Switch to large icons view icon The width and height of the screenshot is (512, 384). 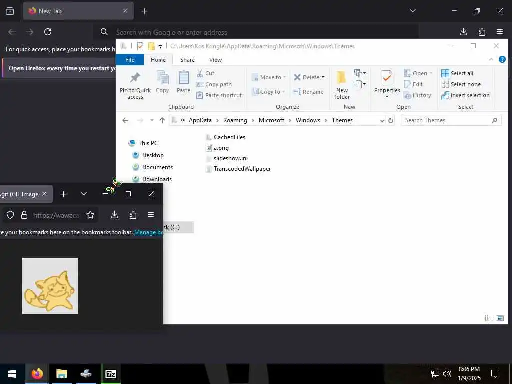[500, 318]
